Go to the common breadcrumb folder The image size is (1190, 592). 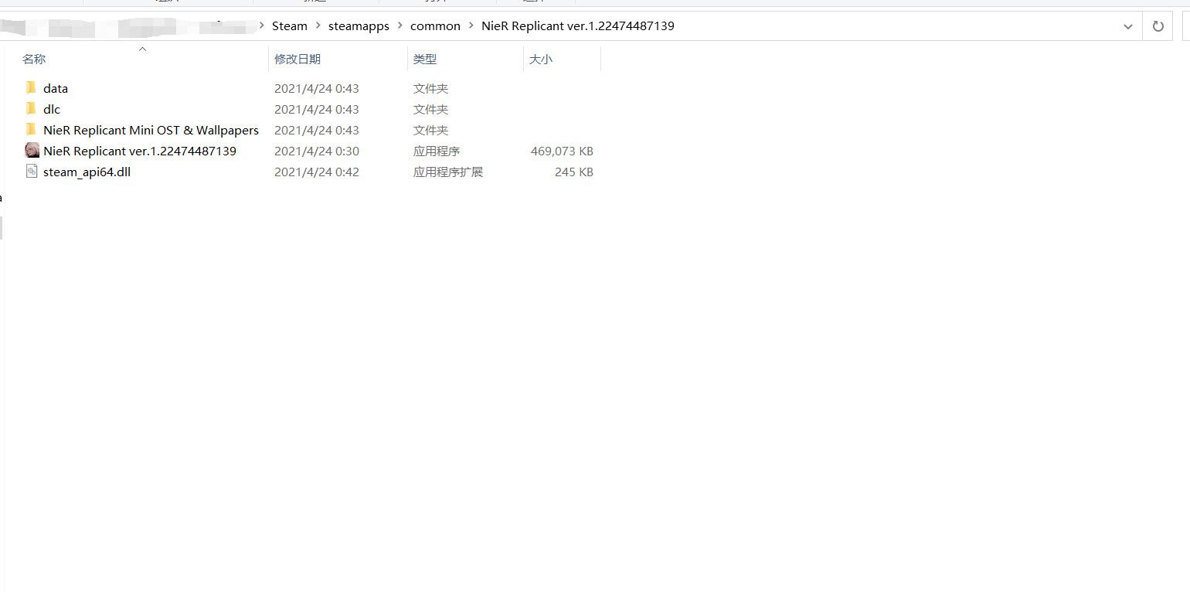(435, 26)
